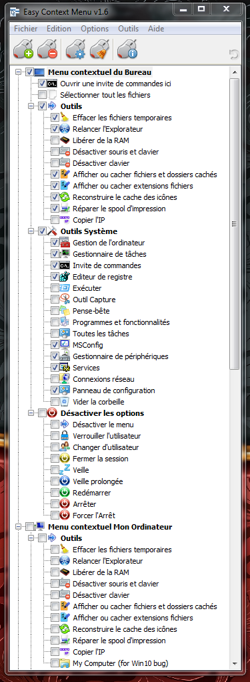
Task: Click the Changer d'utilisateur people icon
Action: coord(65,447)
